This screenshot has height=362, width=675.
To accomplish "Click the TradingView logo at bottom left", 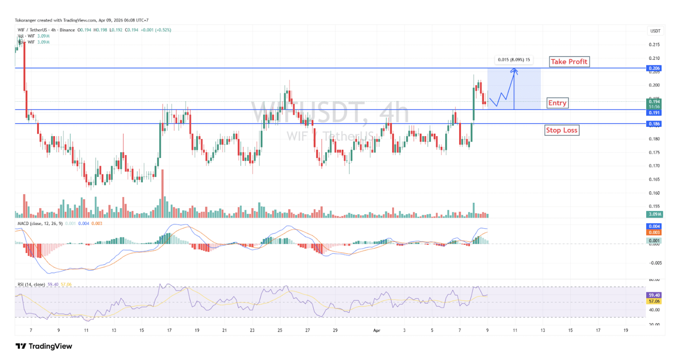I will point(44,346).
